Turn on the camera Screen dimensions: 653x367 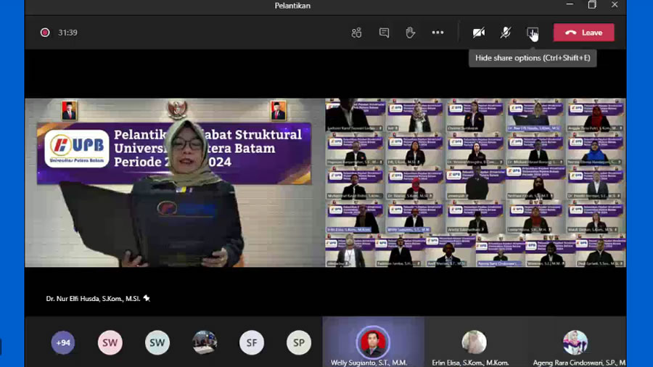click(479, 33)
